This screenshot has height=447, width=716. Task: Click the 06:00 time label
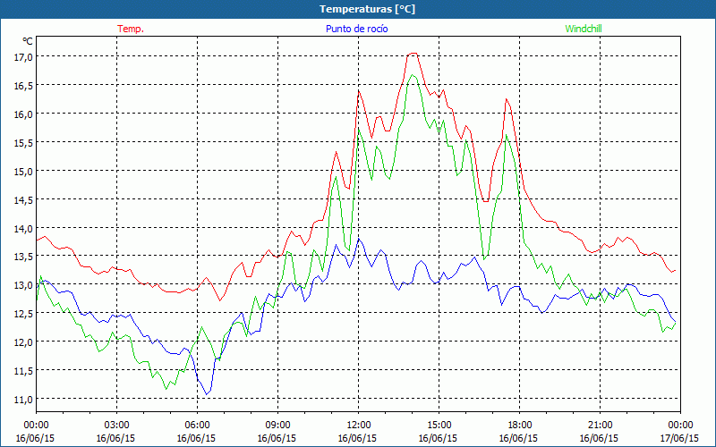[197, 426]
